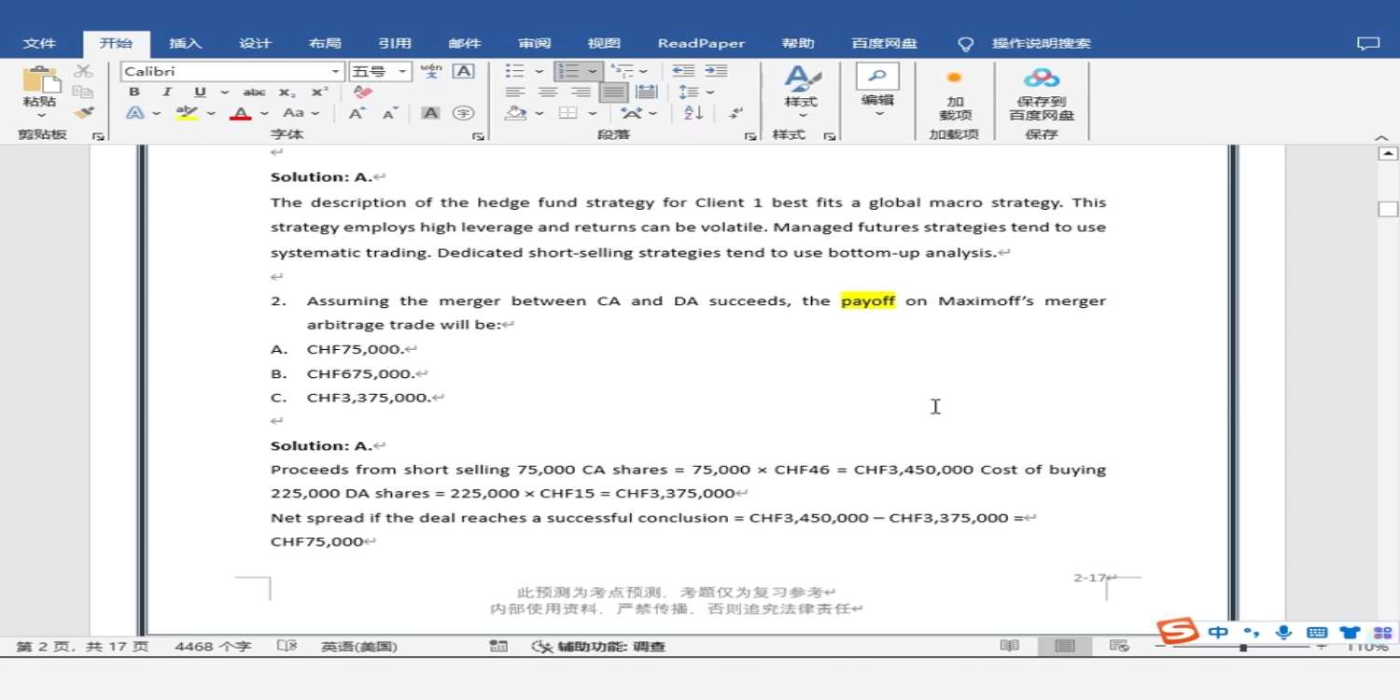This screenshot has width=1400, height=700.
Task: Toggle subscript formatting
Action: coord(287,92)
